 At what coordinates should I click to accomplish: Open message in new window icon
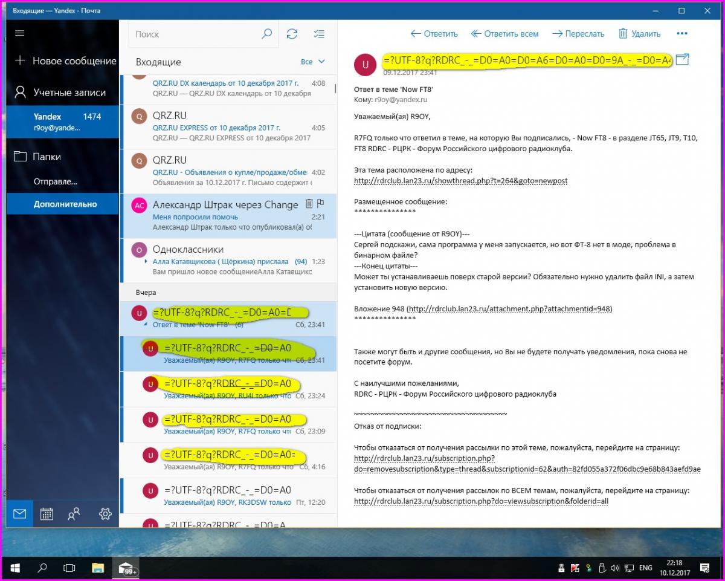pos(682,59)
